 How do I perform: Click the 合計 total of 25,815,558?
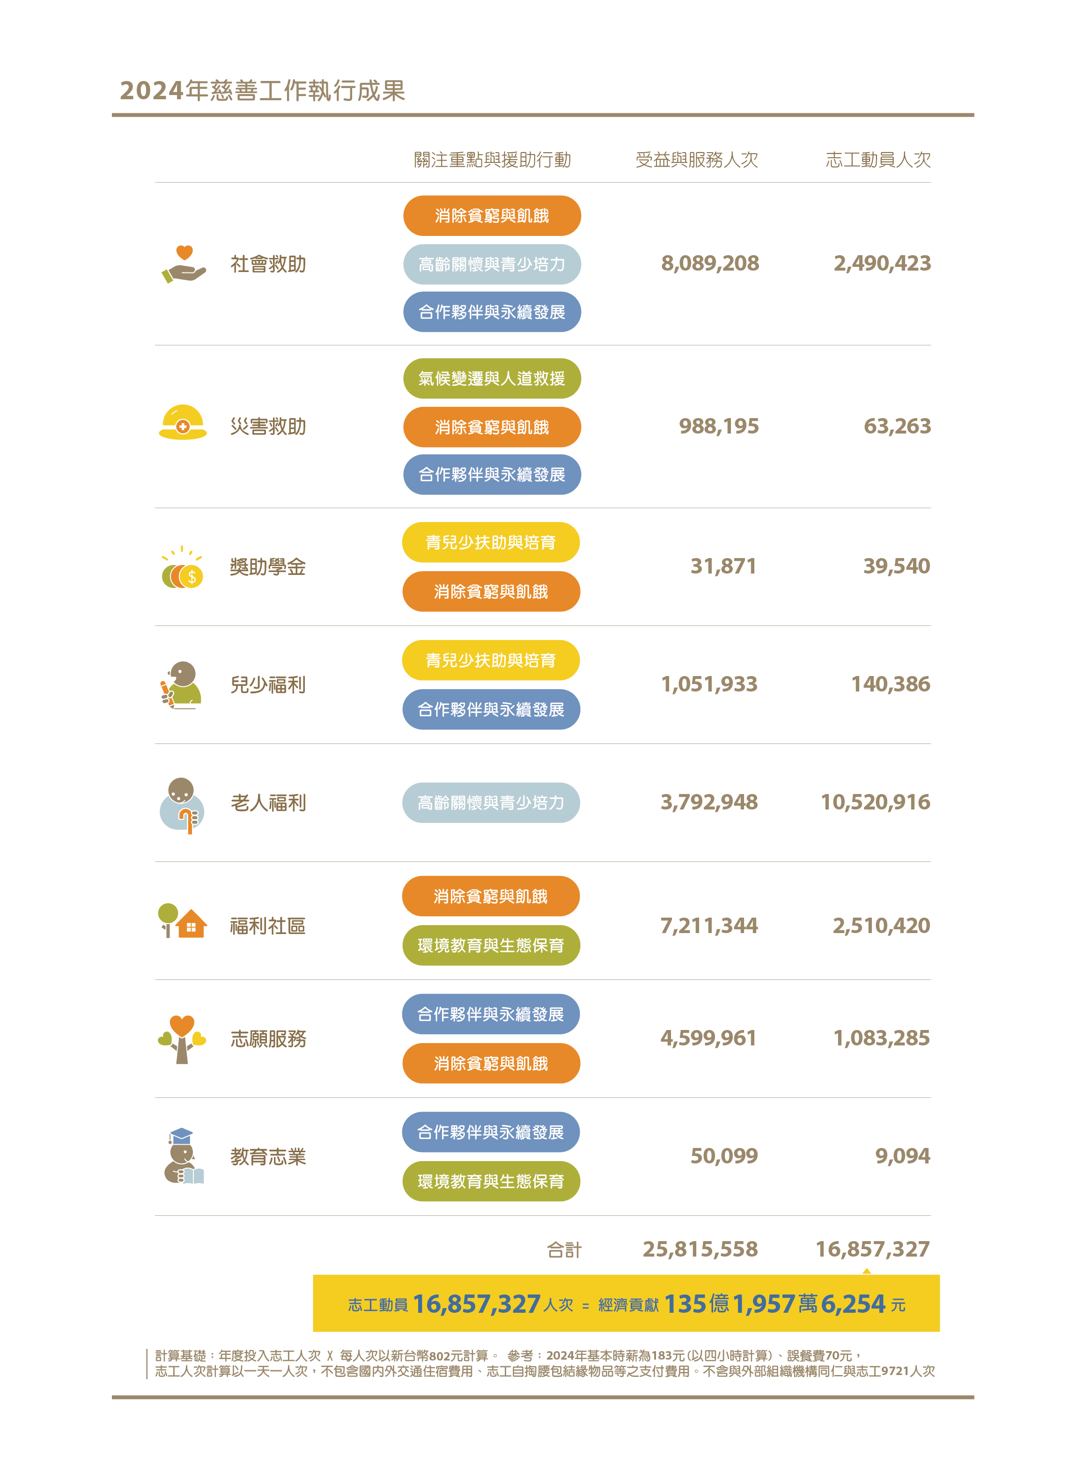700,1249
